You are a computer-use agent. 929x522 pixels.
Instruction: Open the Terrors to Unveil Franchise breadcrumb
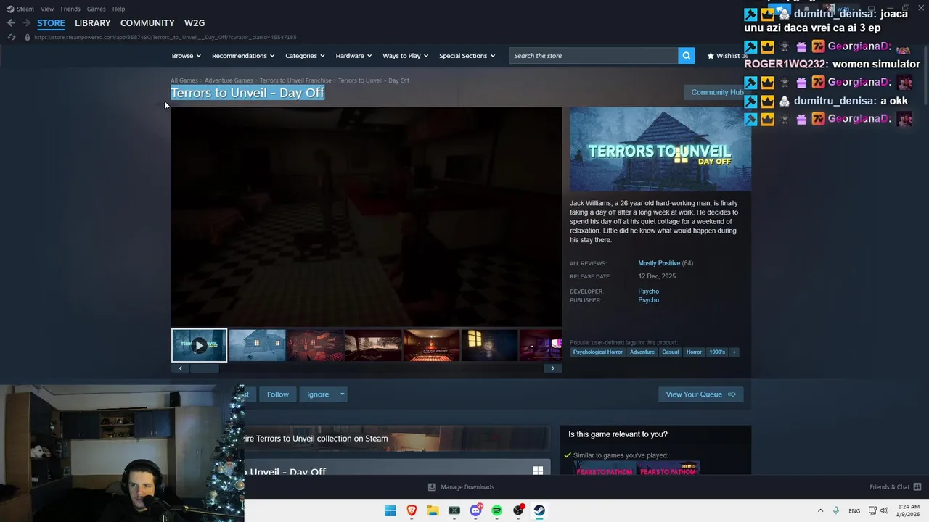pos(295,80)
